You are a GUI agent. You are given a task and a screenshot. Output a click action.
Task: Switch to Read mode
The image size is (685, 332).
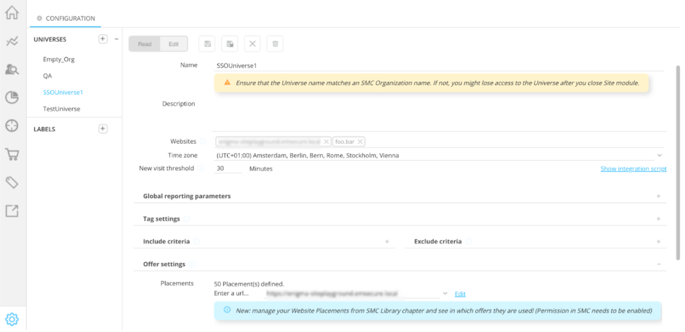[145, 44]
